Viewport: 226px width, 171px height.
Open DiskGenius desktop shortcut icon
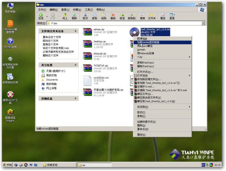[x=10, y=25]
